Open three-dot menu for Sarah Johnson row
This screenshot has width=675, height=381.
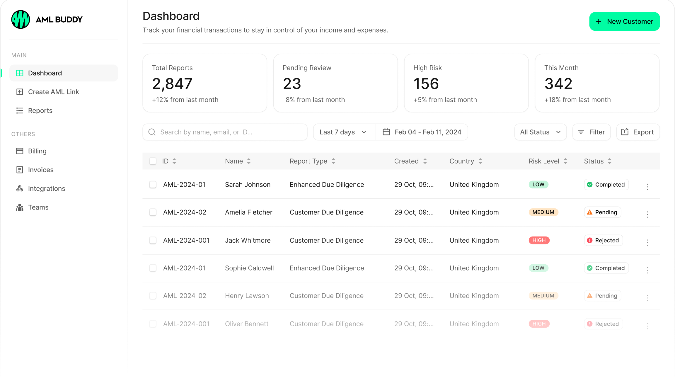coord(648,187)
